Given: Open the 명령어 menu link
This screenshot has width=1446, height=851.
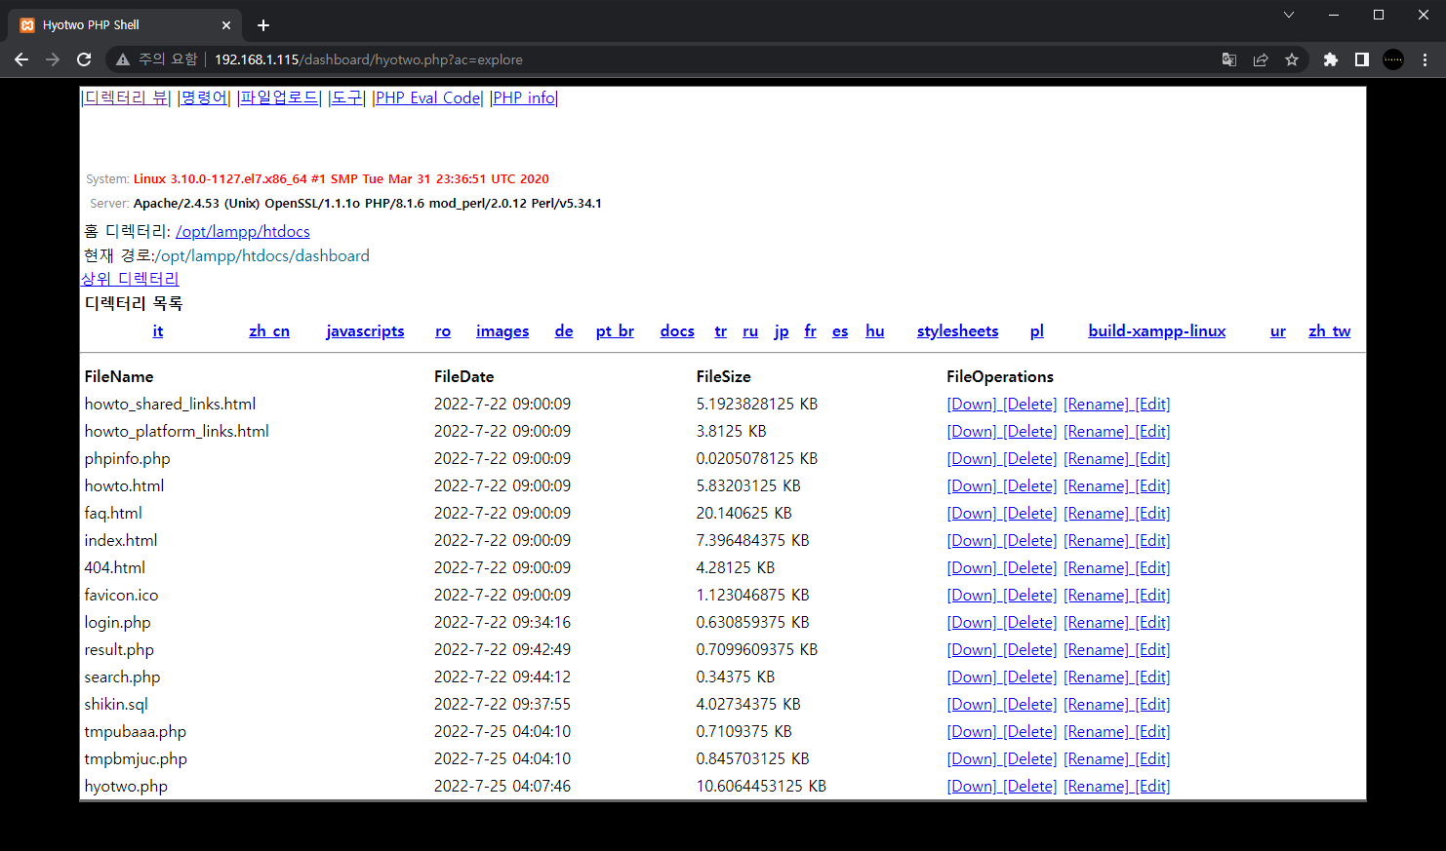Looking at the screenshot, I should pos(204,97).
